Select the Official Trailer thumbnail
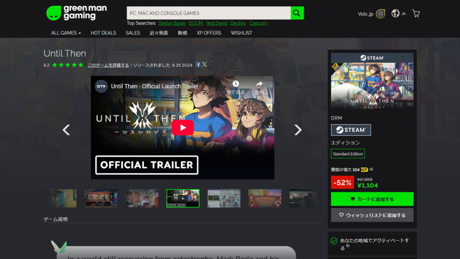460x259 pixels. click(183, 198)
